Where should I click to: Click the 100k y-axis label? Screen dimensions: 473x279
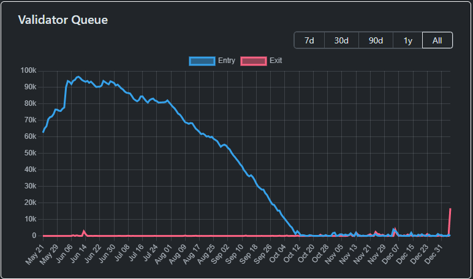pos(28,70)
